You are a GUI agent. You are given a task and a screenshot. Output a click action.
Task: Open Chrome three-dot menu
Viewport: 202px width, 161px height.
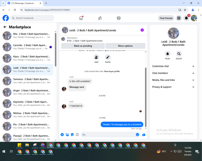click(198, 10)
